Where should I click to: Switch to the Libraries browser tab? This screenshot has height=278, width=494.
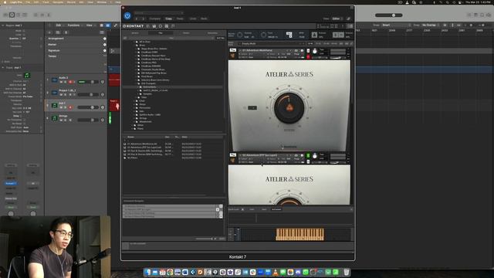pos(135,32)
